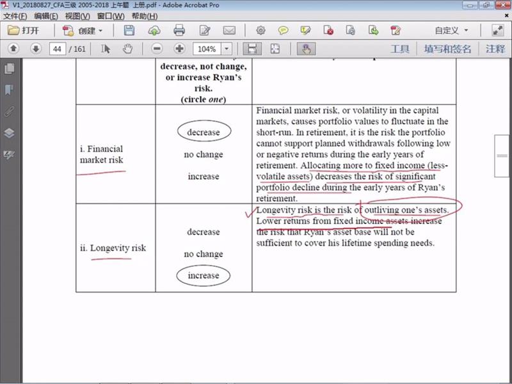
Task: Open the 工具 (Tools) pane
Action: [400, 49]
